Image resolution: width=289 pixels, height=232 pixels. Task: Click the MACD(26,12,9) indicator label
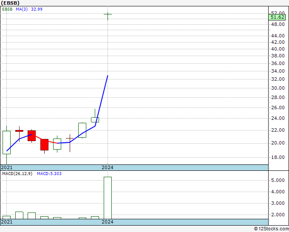point(17,174)
